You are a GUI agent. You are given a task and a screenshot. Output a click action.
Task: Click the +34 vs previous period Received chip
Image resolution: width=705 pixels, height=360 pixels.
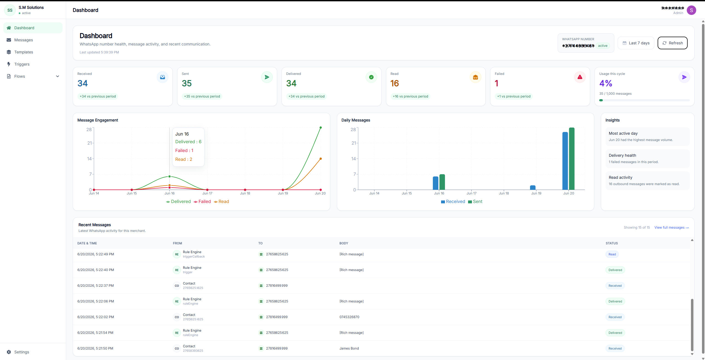(98, 96)
